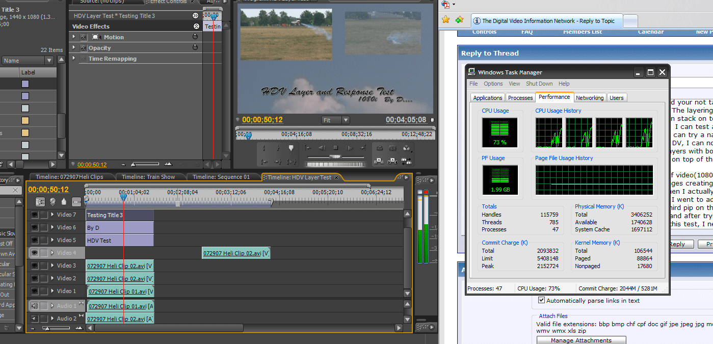Check Automatically parse links in text
The height and width of the screenshot is (344, 713).
pos(542,301)
